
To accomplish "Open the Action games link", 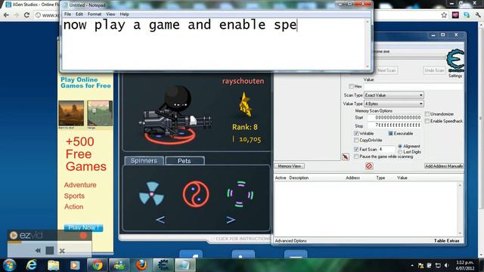I will pyautogui.click(x=74, y=207).
